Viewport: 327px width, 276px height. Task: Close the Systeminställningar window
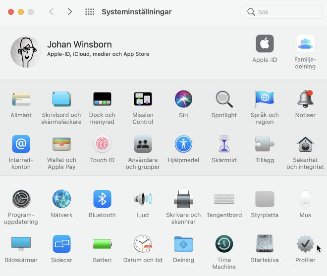pos(11,12)
